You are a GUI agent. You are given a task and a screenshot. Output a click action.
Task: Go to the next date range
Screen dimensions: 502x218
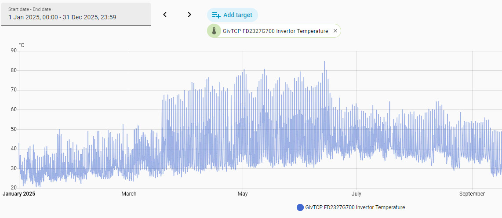click(x=189, y=15)
